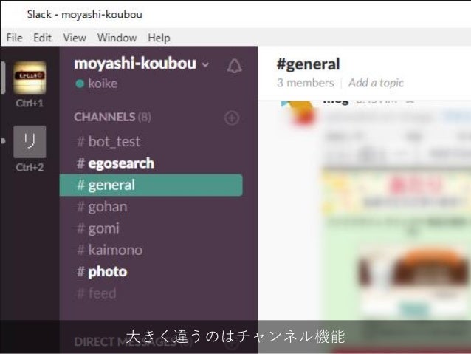Open the #gohan channel
Screen dimensions: 471x354
click(x=151, y=207)
